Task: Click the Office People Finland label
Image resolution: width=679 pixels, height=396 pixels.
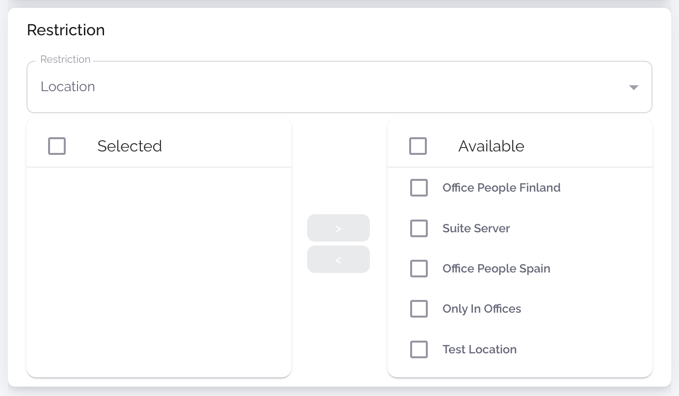Action: [501, 188]
